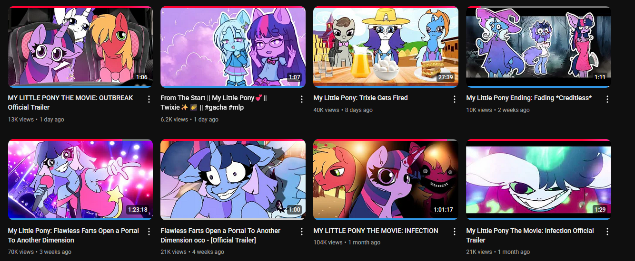Play the OUTBREAK Official Trailer thumbnail

click(80, 47)
